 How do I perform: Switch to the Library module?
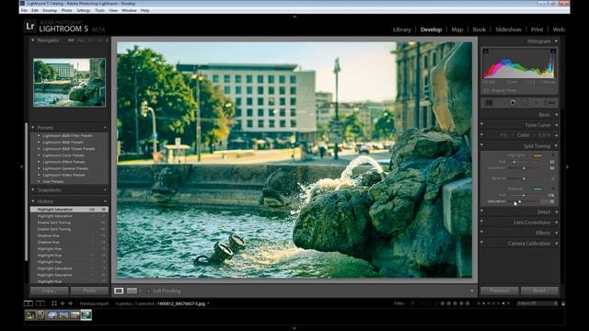pyautogui.click(x=401, y=29)
